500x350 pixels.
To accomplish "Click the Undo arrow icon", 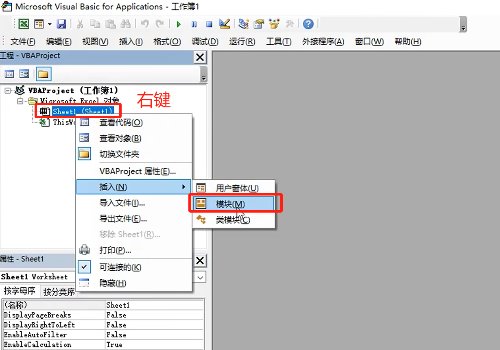I will pyautogui.click(x=144, y=24).
